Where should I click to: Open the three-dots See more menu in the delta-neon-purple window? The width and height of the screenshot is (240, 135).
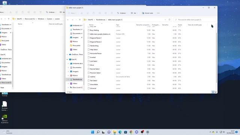(x=158, y=13)
